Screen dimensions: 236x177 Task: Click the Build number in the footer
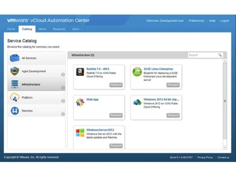pos(181,157)
